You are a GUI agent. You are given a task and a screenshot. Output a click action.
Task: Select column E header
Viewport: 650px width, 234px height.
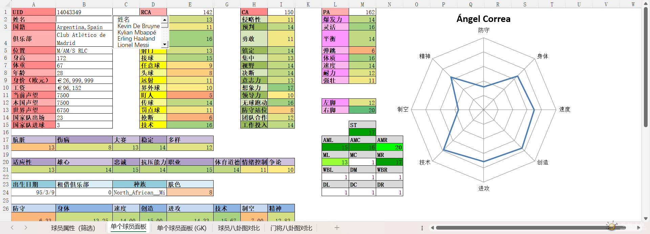(x=190, y=4)
